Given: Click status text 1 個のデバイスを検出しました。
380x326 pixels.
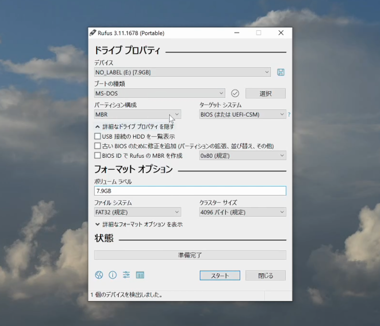Looking at the screenshot, I should (126, 295).
